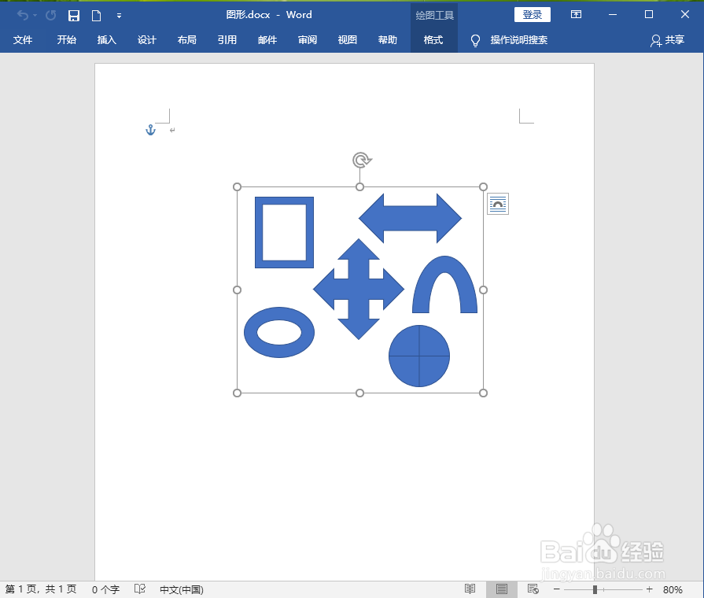Image resolution: width=704 pixels, height=598 pixels.
Task: Click the 共享 share button
Action: coord(668,40)
